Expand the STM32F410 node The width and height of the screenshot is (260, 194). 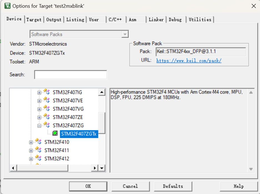click(31, 142)
